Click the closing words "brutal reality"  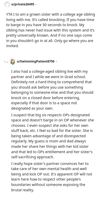coord(23,190)
